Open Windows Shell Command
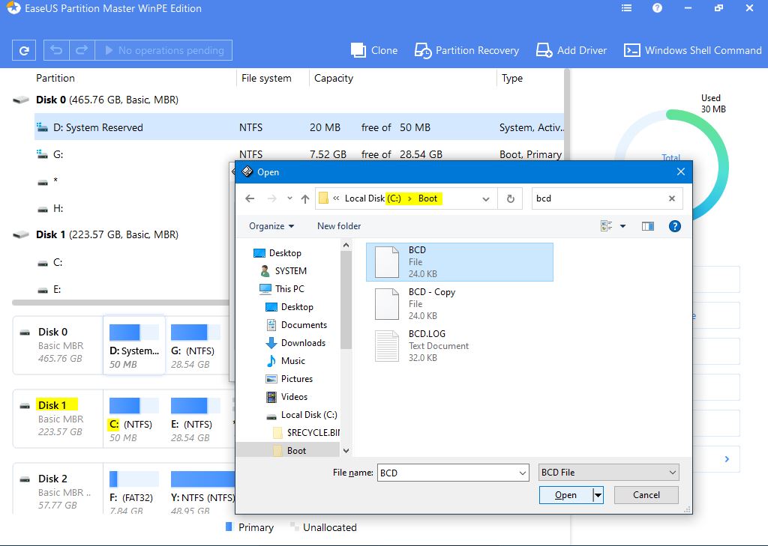 (x=693, y=50)
